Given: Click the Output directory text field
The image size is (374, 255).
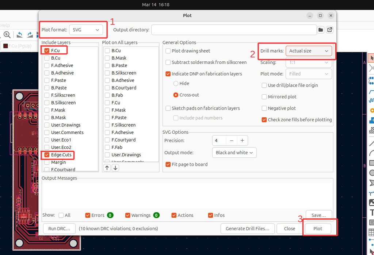Looking at the screenshot, I should (234, 30).
